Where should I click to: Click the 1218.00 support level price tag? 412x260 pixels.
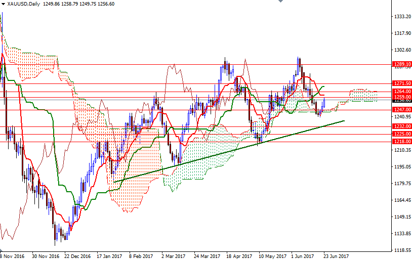point(401,142)
